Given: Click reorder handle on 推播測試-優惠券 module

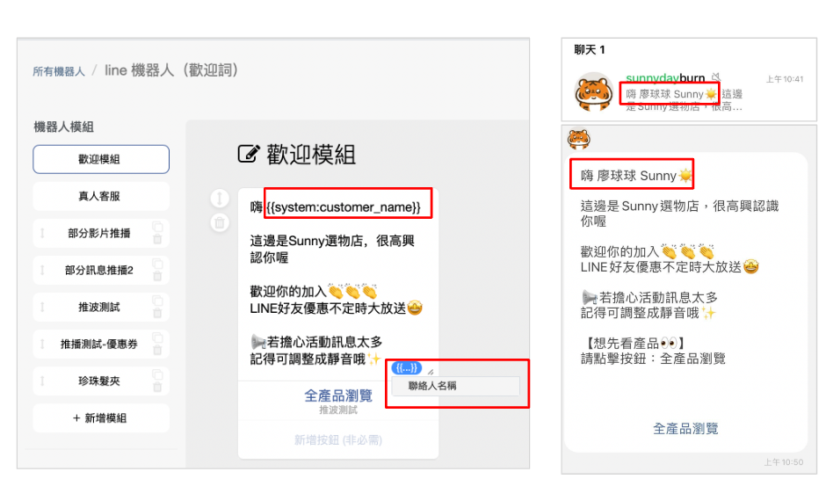Looking at the screenshot, I should [x=43, y=344].
